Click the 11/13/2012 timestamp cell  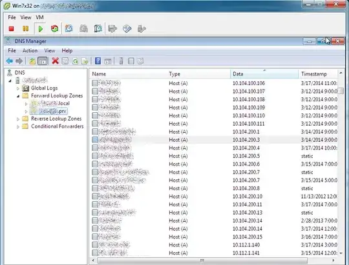(319, 197)
